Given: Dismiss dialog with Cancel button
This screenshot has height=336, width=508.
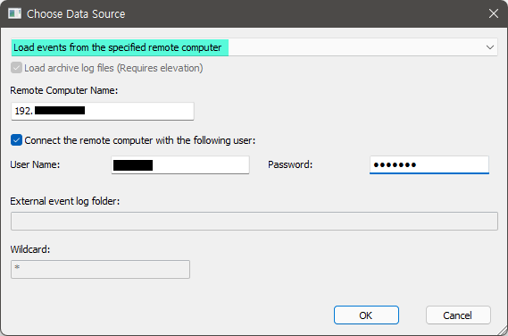Looking at the screenshot, I should click(458, 315).
